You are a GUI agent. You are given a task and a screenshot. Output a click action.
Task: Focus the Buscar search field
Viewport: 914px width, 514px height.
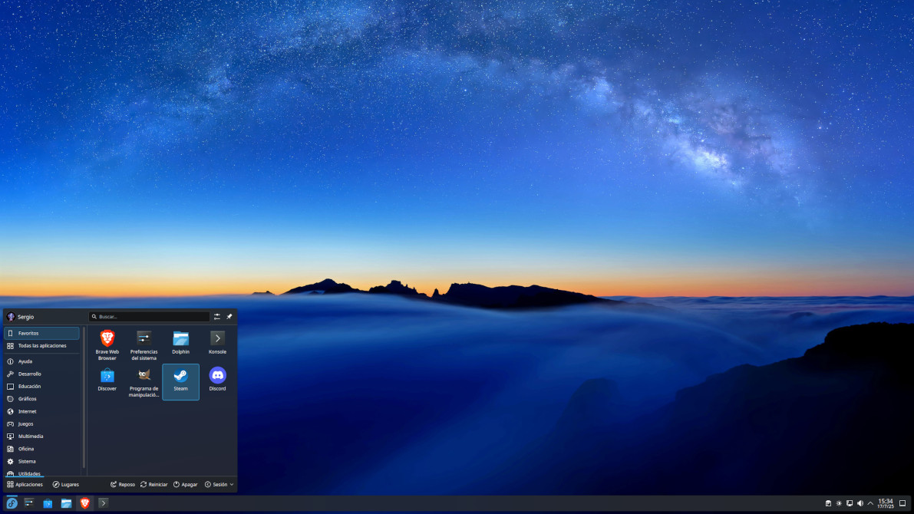tap(149, 316)
